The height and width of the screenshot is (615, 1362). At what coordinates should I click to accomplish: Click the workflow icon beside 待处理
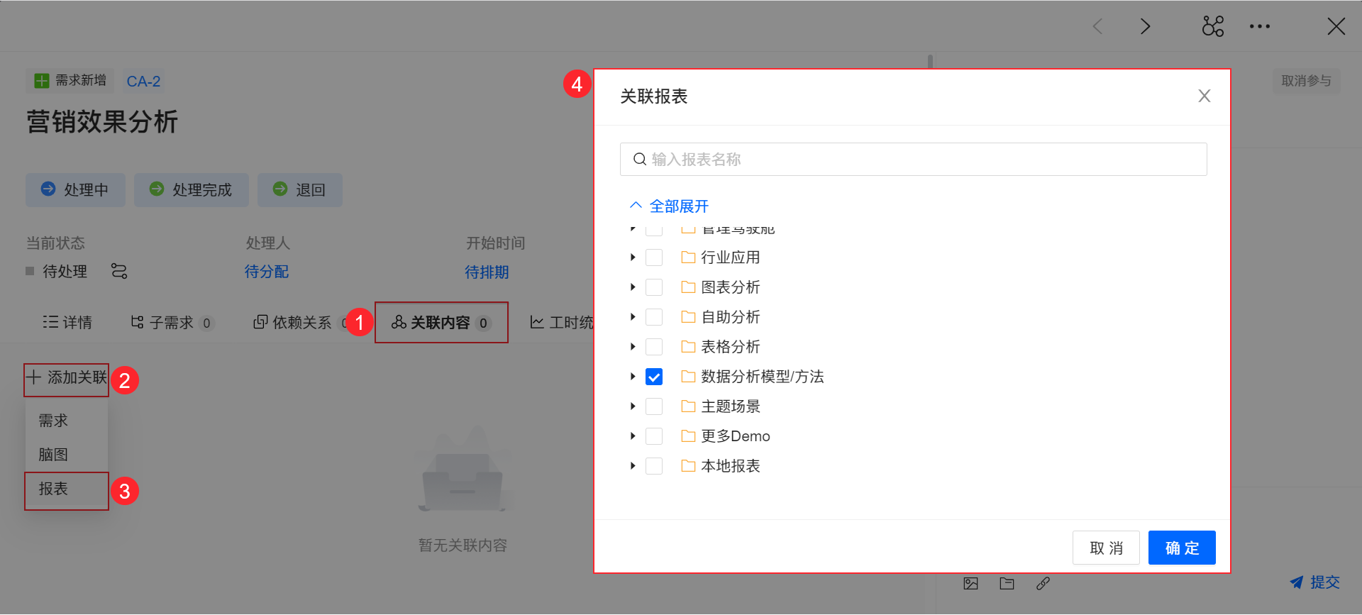tap(119, 271)
